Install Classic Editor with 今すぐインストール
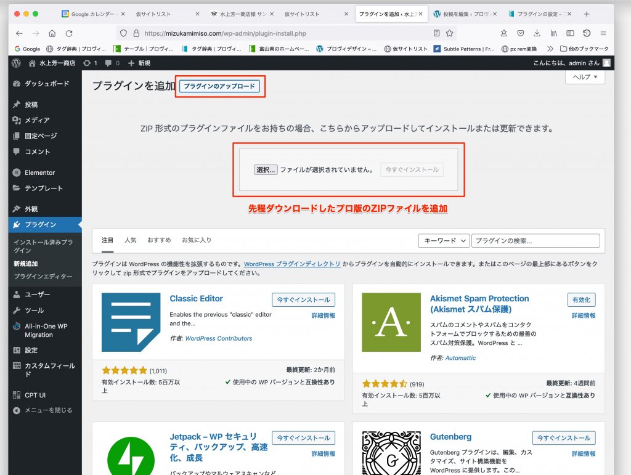Image resolution: width=631 pixels, height=475 pixels. click(303, 300)
